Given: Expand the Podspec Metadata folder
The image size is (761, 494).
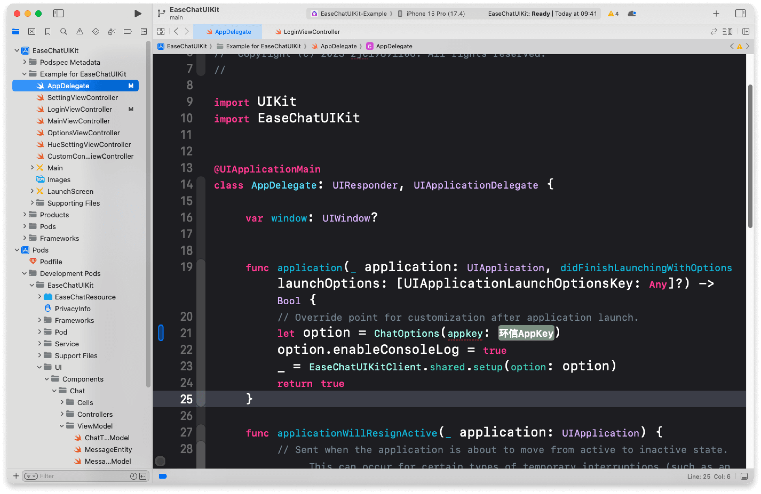Looking at the screenshot, I should click(x=25, y=62).
